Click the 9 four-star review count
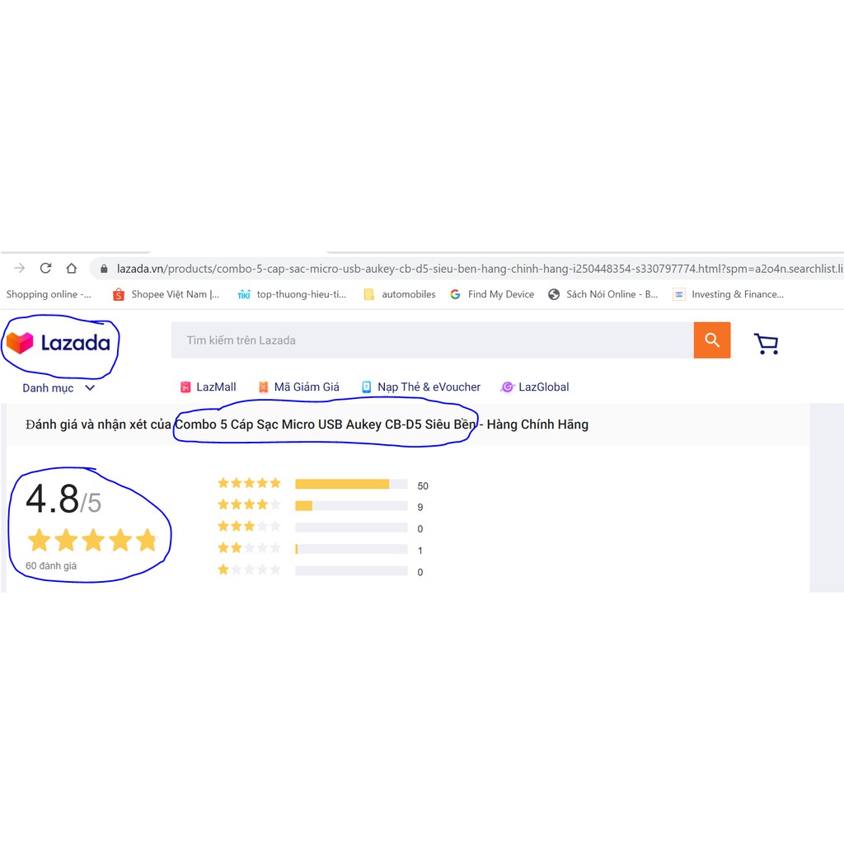This screenshot has height=844, width=844. pos(420,508)
